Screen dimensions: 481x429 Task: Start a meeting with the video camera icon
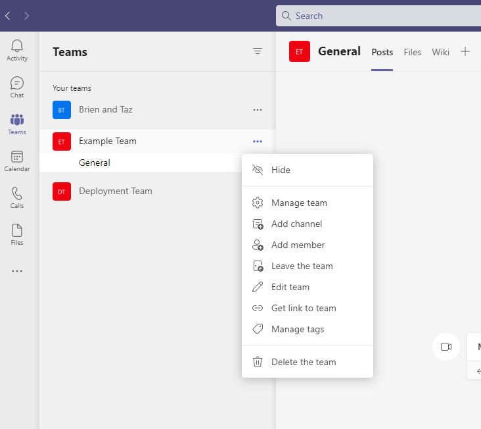point(446,347)
